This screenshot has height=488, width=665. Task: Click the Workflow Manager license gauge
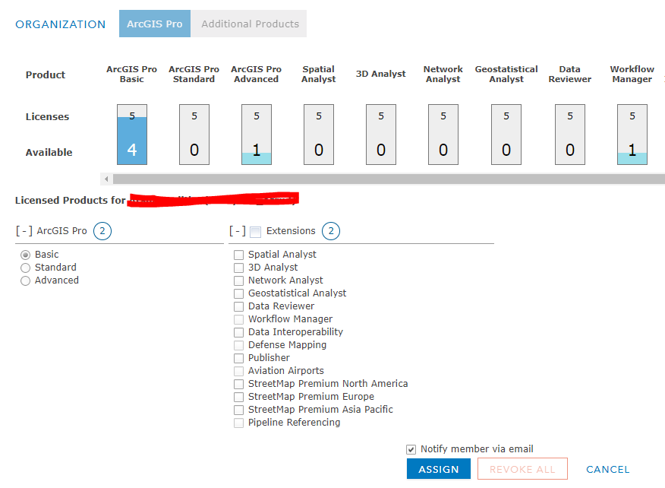(x=632, y=135)
